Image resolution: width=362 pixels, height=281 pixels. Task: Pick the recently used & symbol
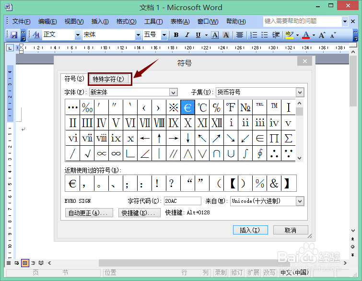pos(274,183)
